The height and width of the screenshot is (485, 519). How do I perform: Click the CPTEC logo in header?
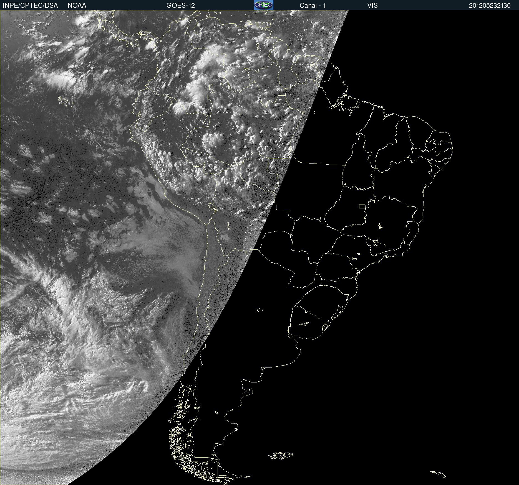click(264, 5)
